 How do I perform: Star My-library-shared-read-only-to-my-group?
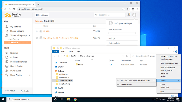[x=37, y=38]
